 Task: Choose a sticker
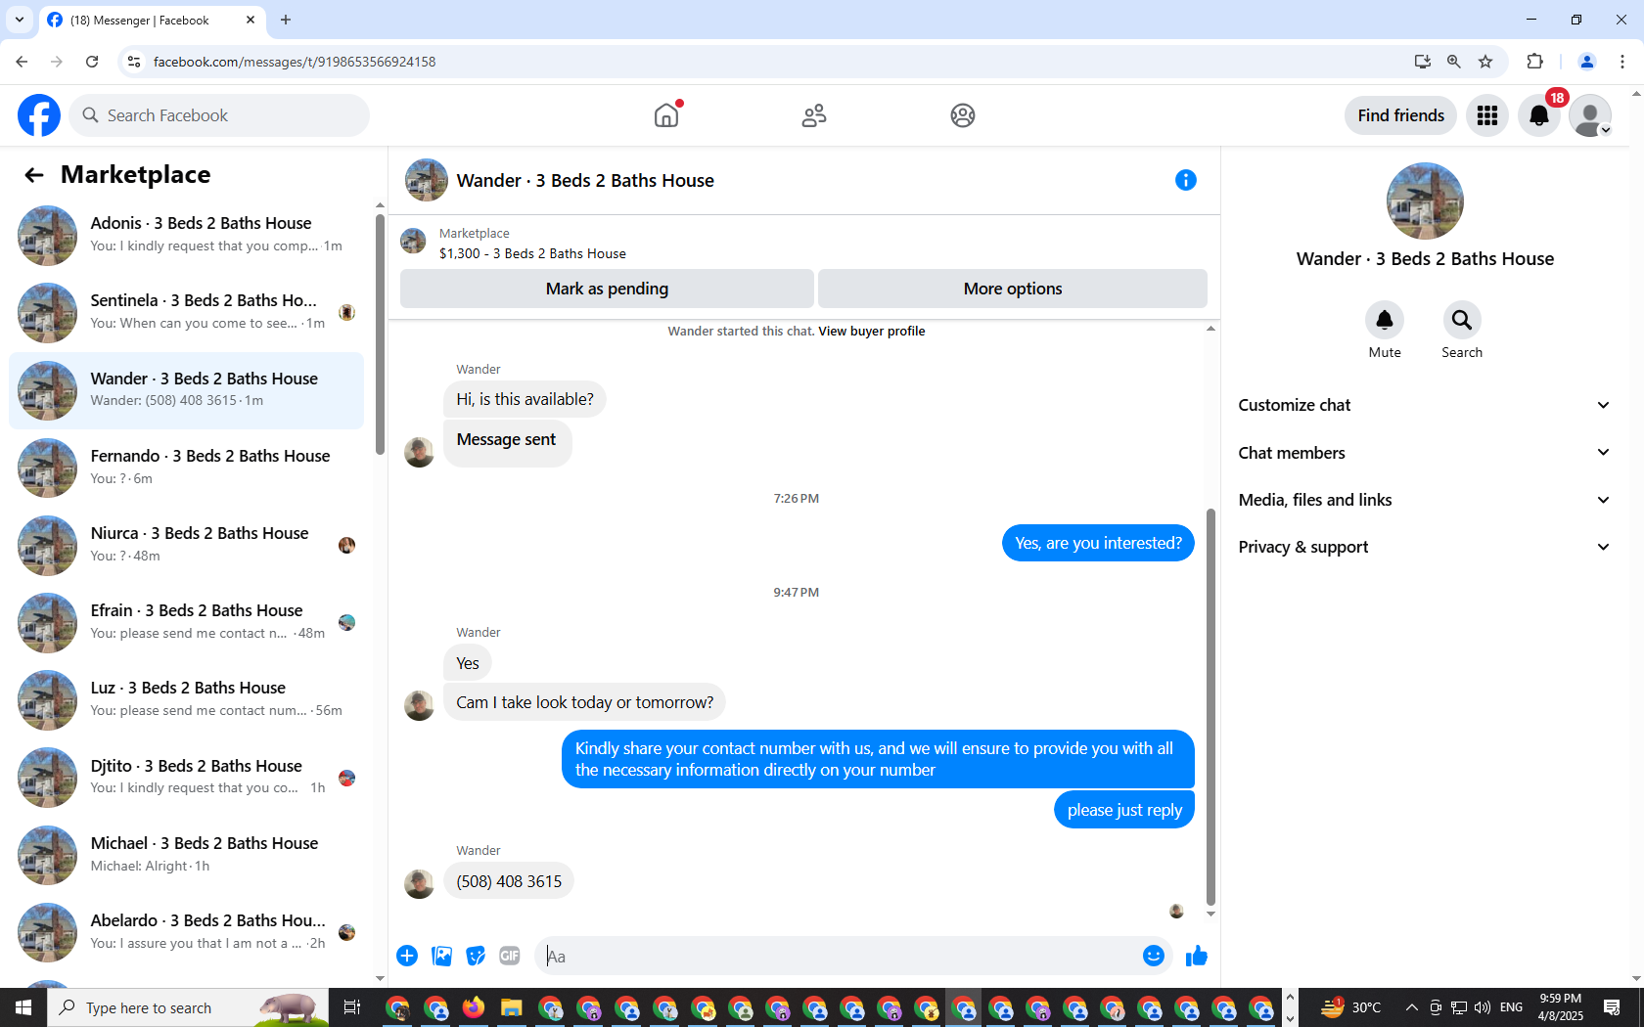point(476,956)
